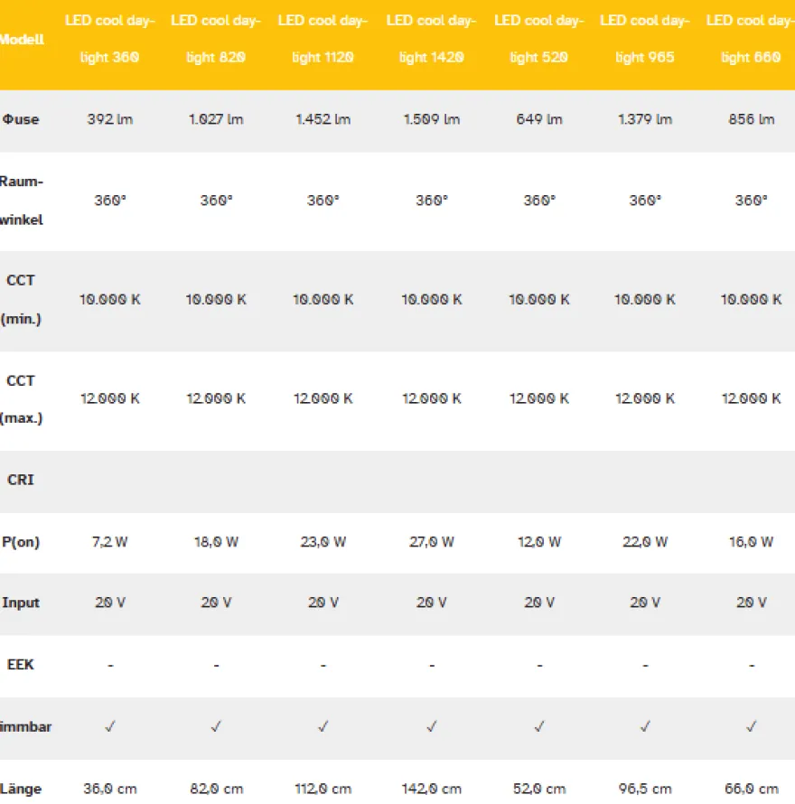Select the '20 V' input for daylight 520
Screen dimensions: 795x804
539,603
